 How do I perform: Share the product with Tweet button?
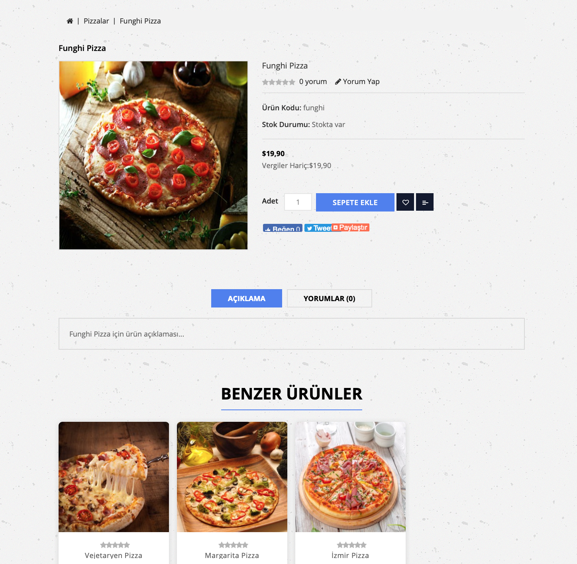[318, 228]
